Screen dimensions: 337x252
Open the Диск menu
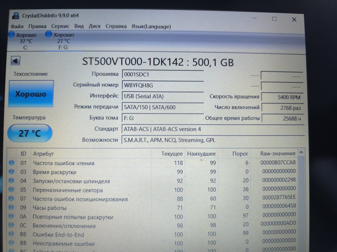tap(95, 26)
